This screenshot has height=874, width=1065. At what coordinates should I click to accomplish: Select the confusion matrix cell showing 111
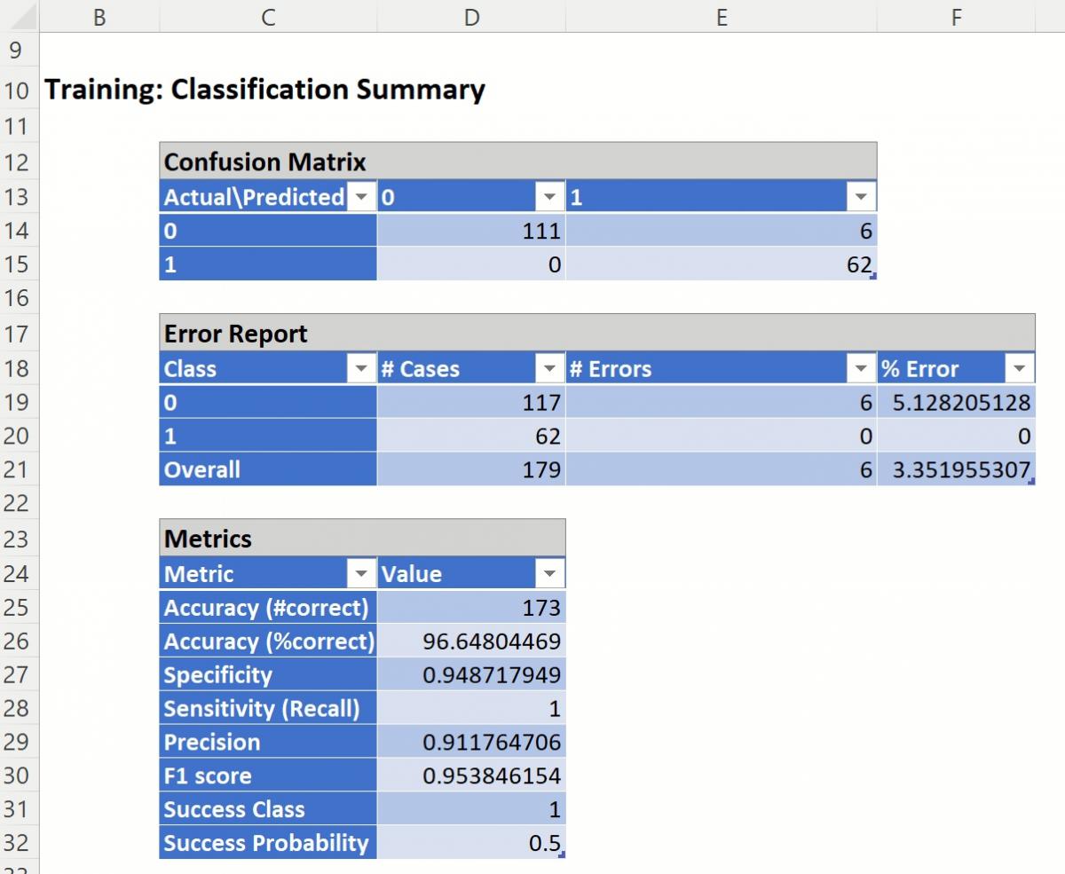(x=471, y=232)
